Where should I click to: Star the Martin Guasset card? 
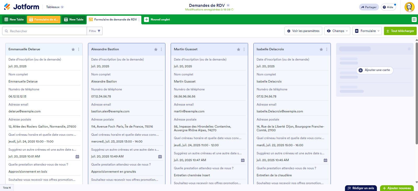pos(238,50)
